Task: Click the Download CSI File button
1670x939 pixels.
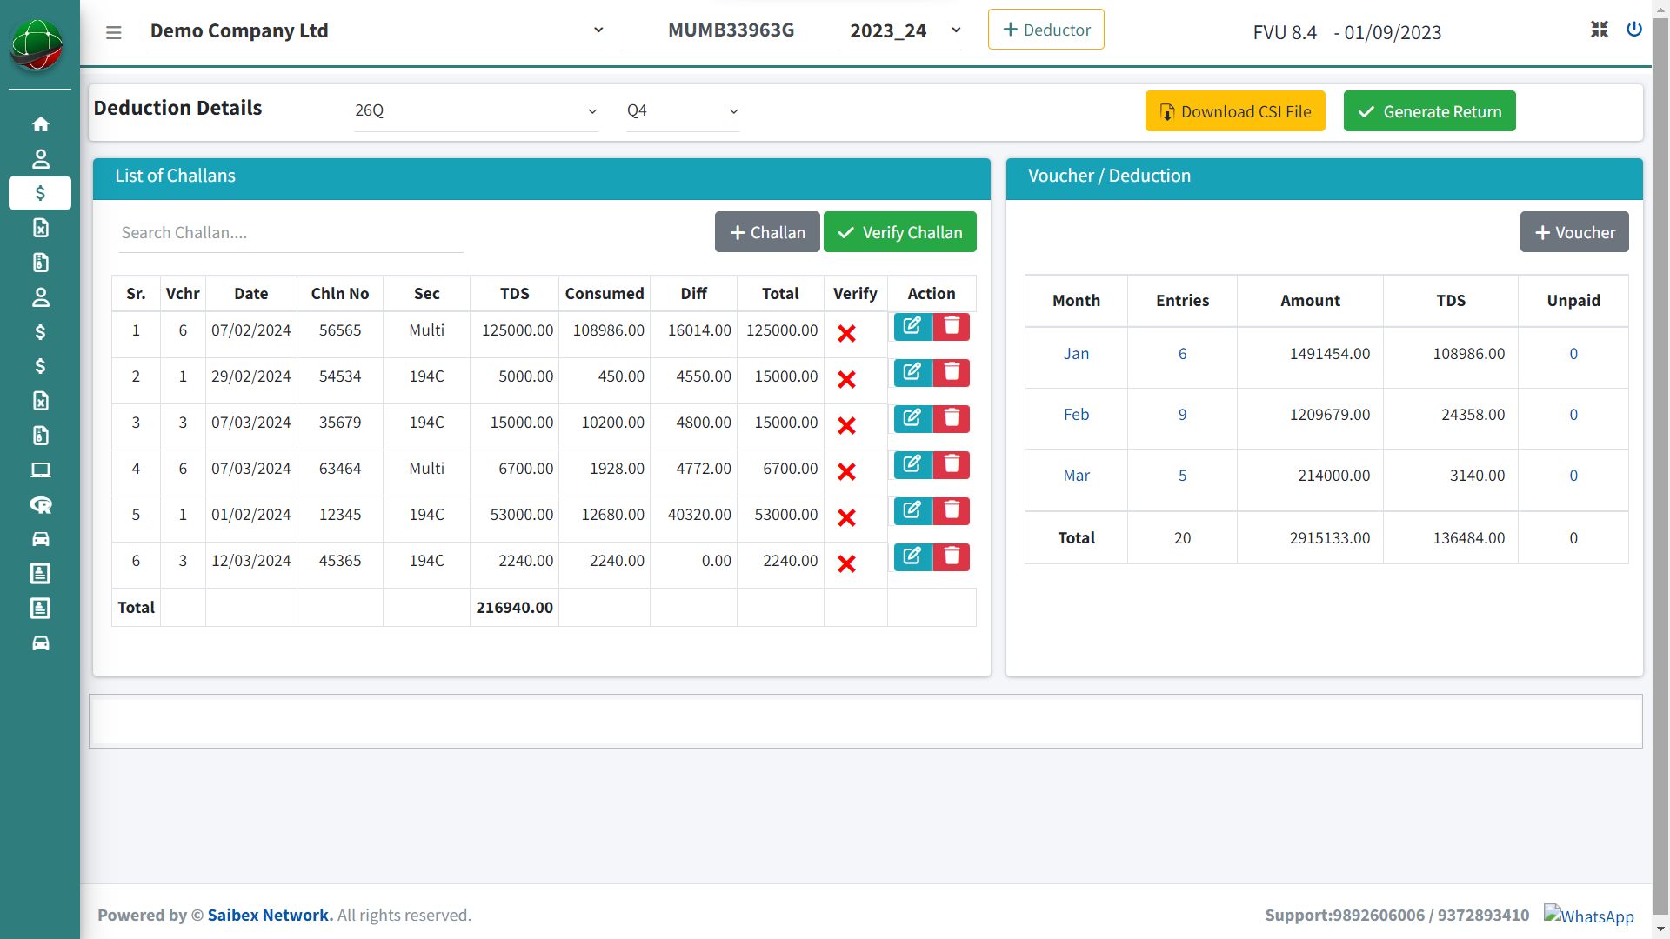Action: tap(1235, 110)
